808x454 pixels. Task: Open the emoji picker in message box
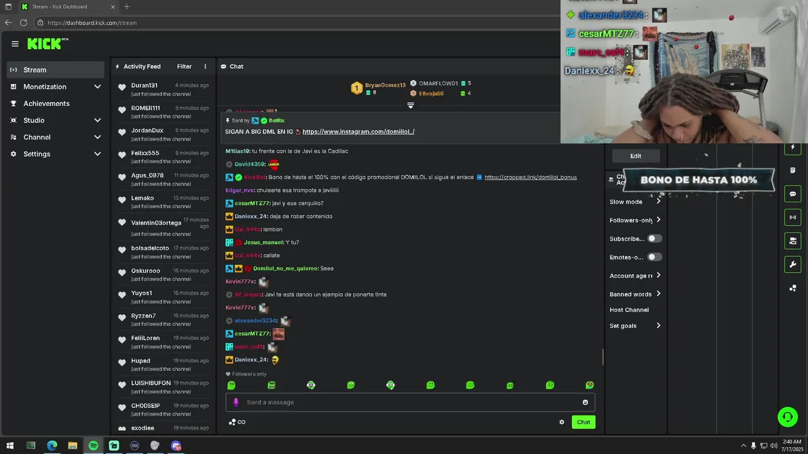click(x=585, y=402)
